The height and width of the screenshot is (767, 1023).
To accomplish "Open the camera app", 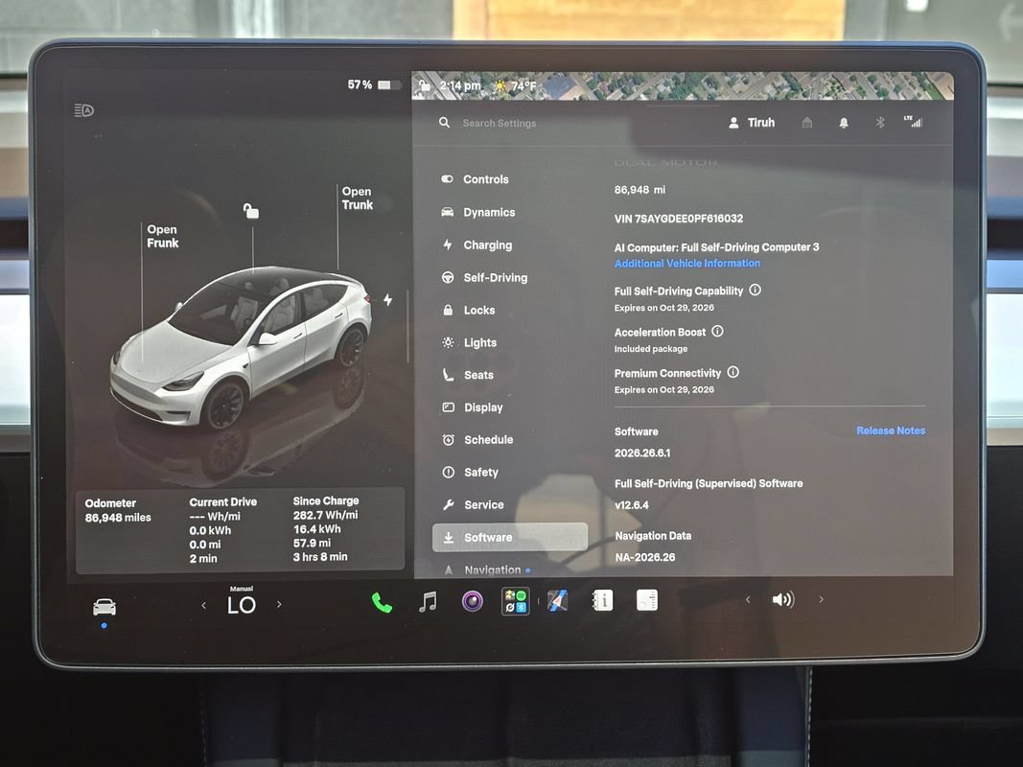I will pos(473,601).
